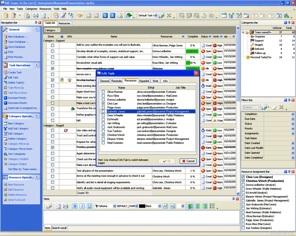Uncheck Chris Lee in Edit Task dialog
The height and width of the screenshot is (236, 296).
[103, 104]
